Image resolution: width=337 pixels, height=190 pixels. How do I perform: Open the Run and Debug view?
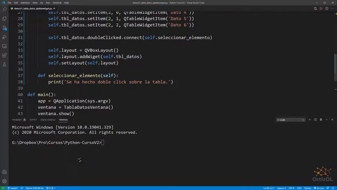click(4, 37)
